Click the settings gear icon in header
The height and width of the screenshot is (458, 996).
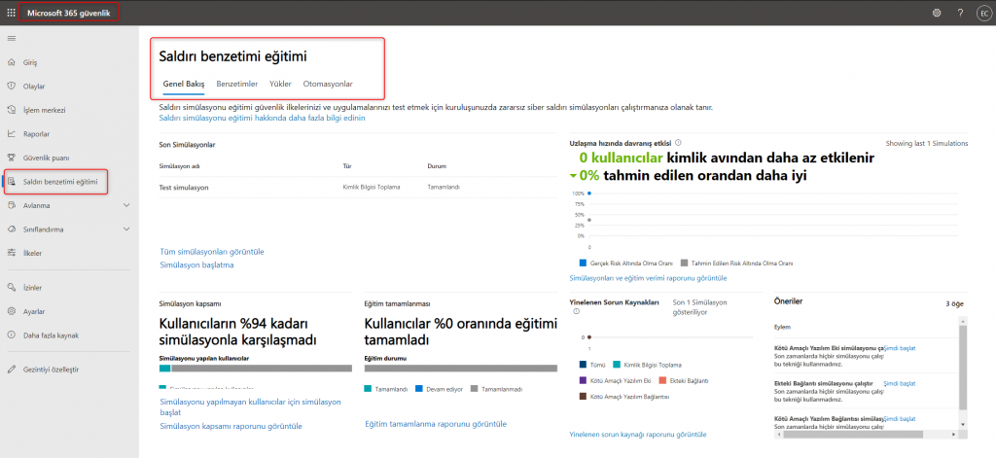[936, 13]
